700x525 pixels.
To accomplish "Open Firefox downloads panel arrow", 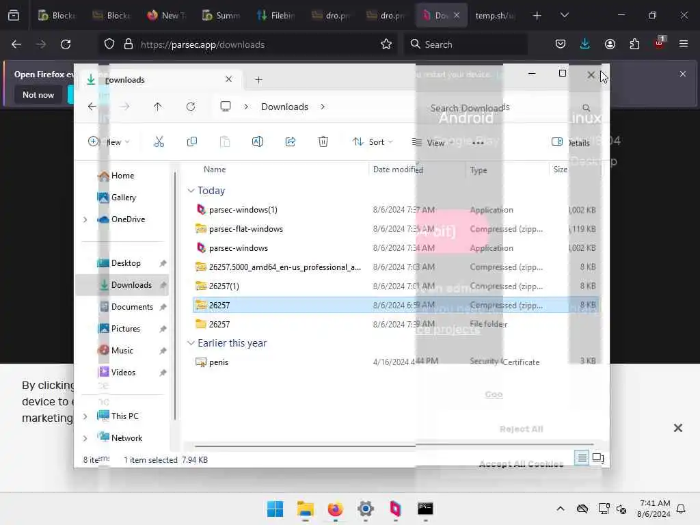I will (585, 44).
